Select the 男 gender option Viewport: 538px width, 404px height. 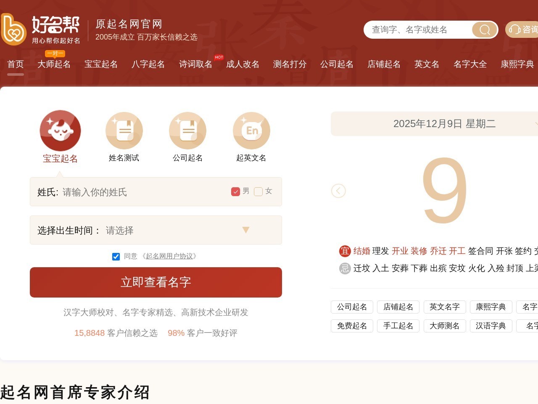[236, 191]
